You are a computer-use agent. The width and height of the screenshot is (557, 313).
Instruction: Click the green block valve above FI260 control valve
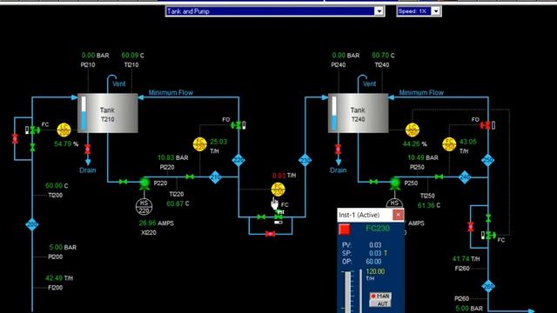(488, 218)
